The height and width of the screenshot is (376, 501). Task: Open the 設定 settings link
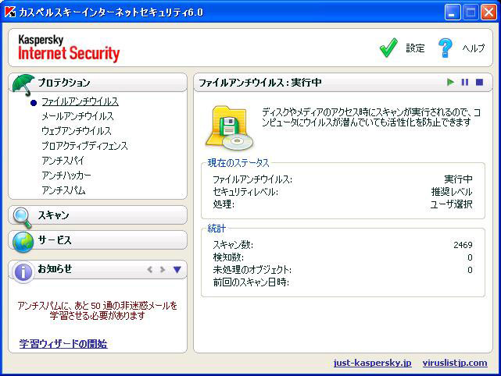(415, 48)
